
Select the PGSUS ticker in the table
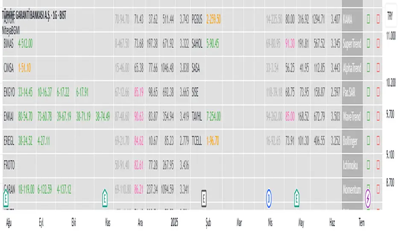tap(198, 19)
